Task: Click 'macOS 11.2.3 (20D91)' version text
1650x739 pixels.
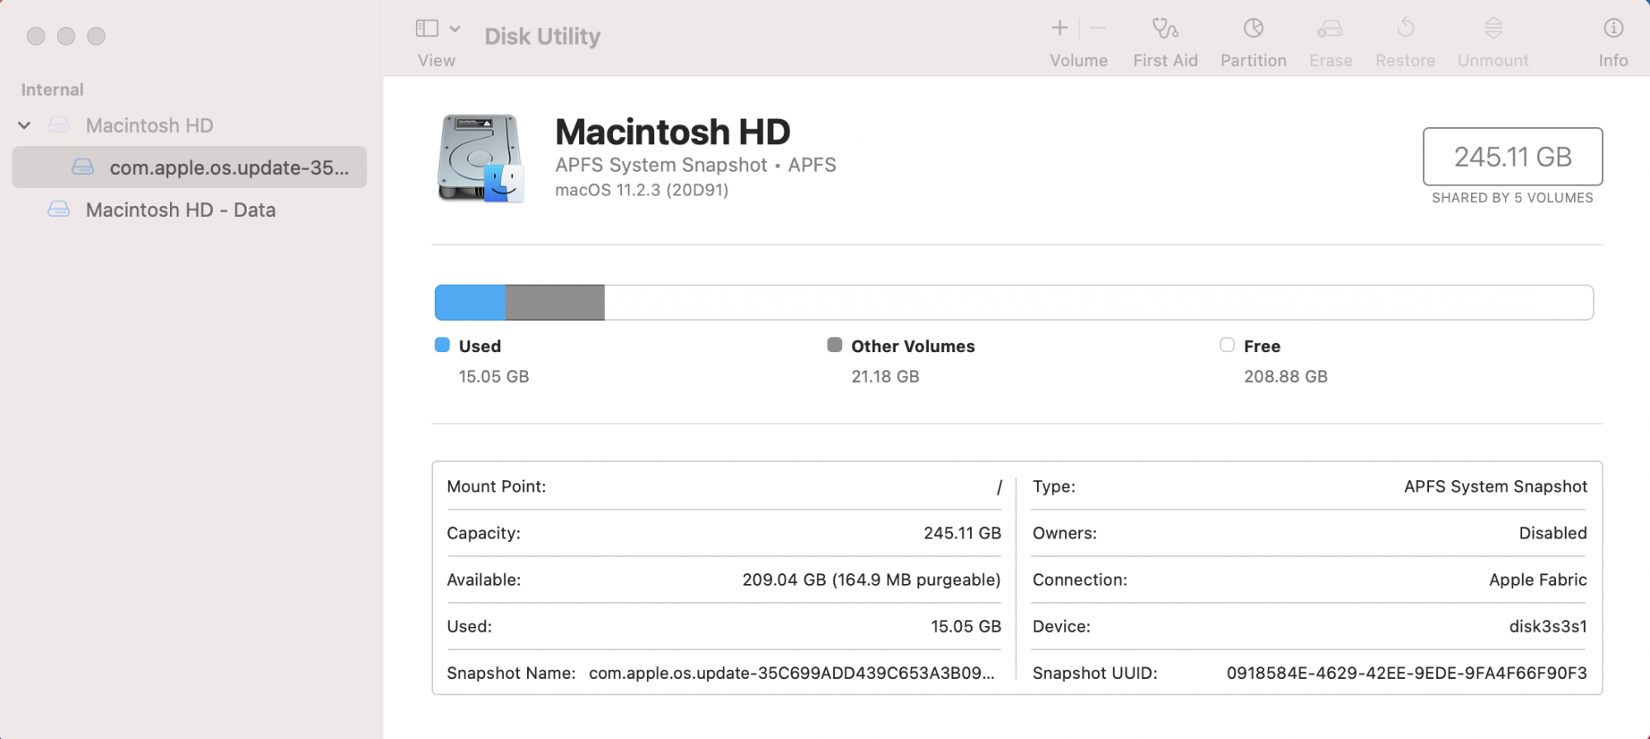Action: 642,191
